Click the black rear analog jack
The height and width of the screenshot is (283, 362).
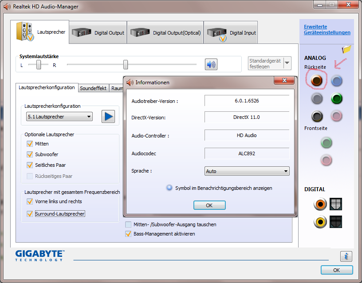pos(317,116)
